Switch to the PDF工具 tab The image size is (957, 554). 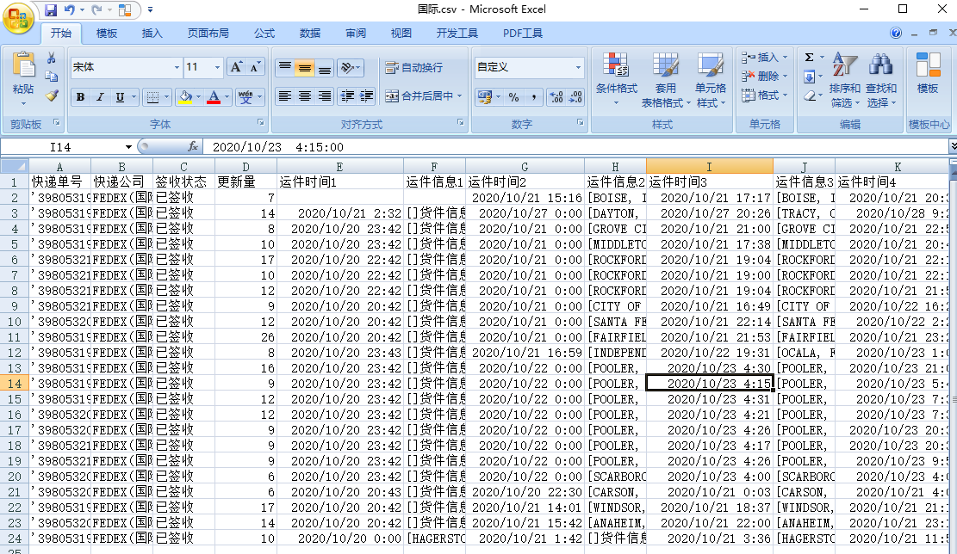pos(523,33)
